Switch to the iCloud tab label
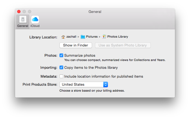The width and height of the screenshot is (190, 119). click(x=35, y=26)
